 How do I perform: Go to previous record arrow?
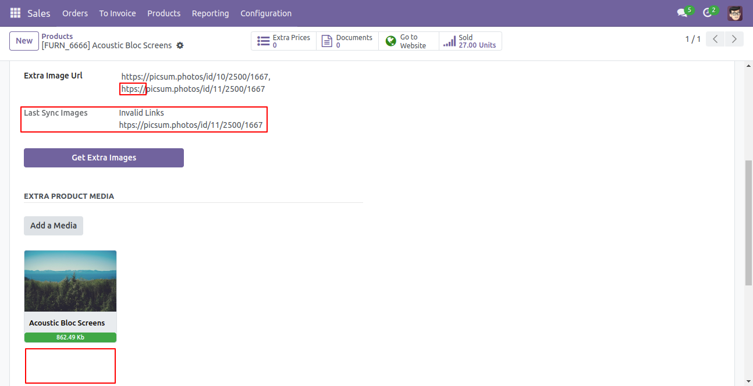tap(715, 40)
